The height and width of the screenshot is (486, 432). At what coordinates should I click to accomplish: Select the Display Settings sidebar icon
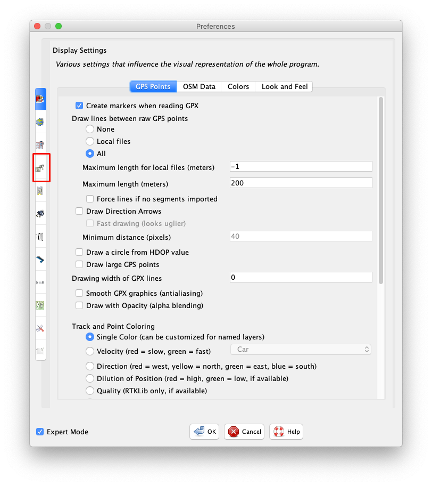coord(40,99)
